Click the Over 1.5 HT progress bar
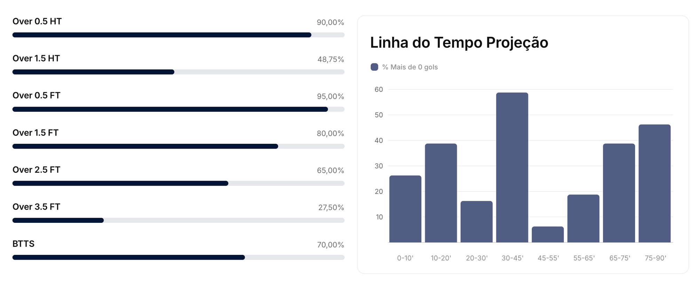Viewport: 696px width, 282px height. (x=179, y=72)
